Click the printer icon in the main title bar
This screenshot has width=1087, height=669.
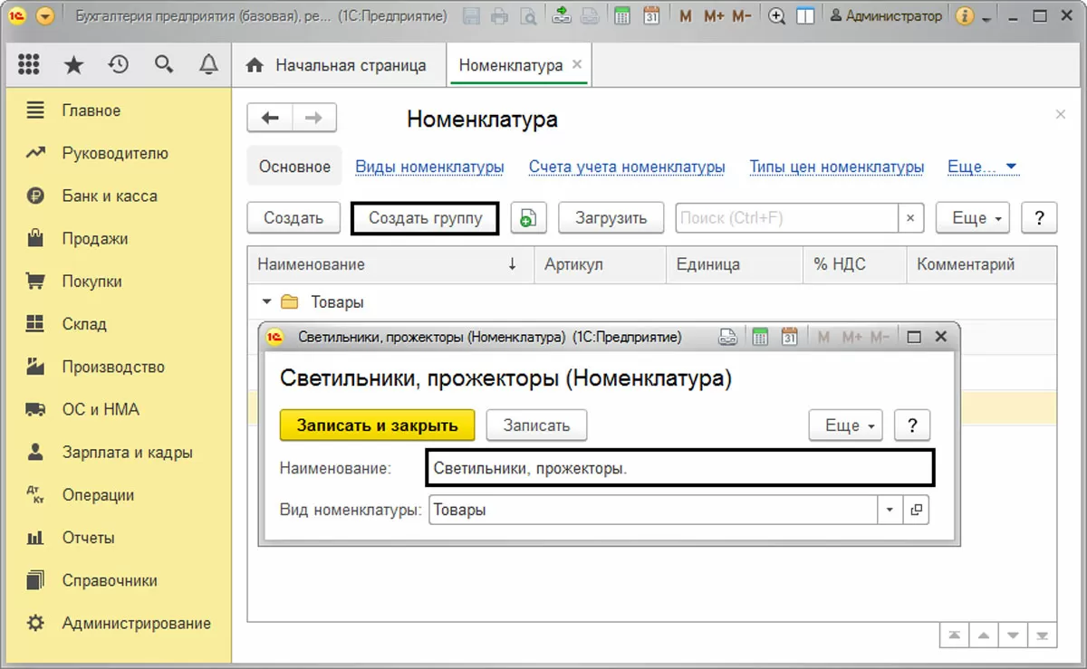(499, 15)
